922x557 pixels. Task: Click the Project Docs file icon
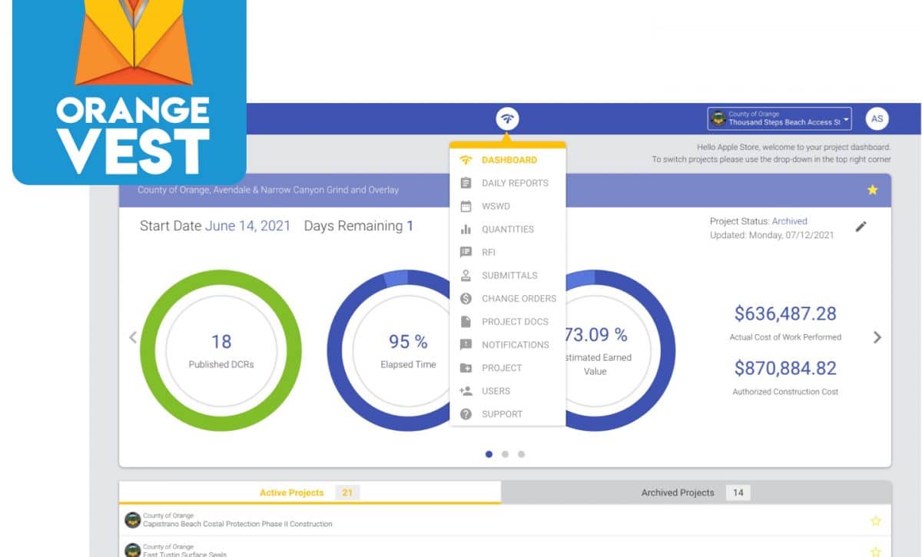click(466, 321)
